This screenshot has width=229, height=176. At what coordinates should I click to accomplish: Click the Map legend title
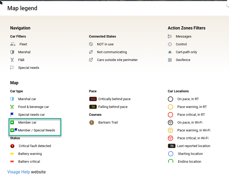[x=22, y=8]
